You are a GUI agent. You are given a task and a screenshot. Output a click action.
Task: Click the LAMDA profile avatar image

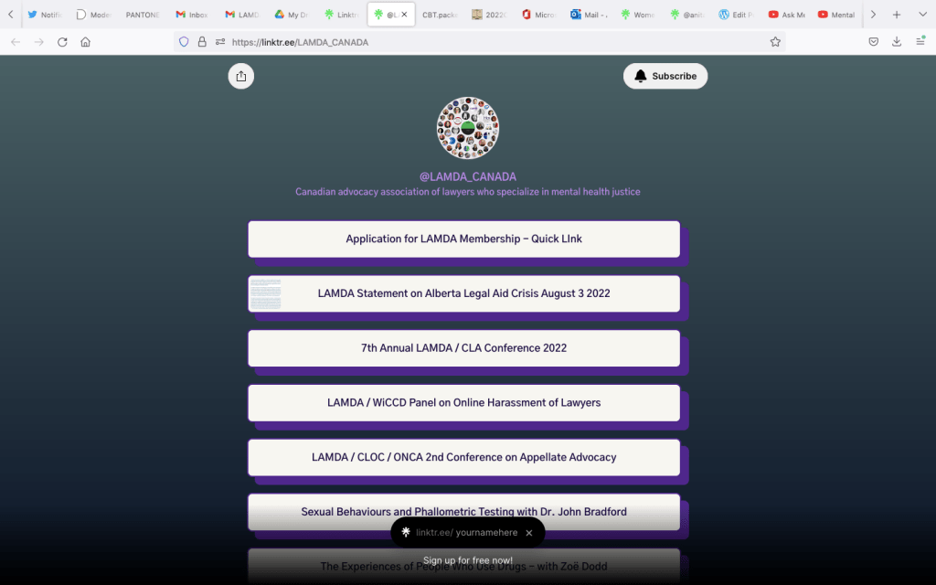[468, 128]
